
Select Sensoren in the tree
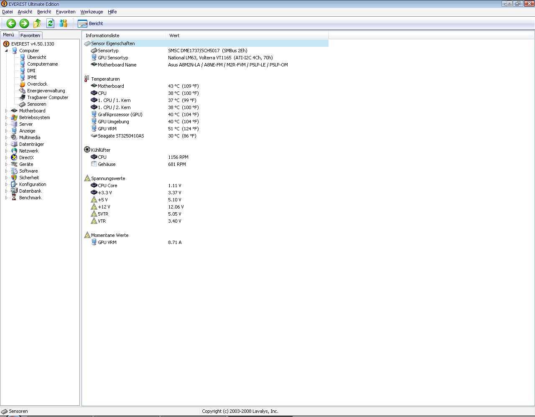pos(37,104)
